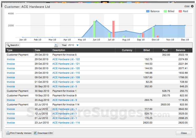Viewport: 196px width, 138px height.
Task: Open the Search options dropdown
Action: pyautogui.click(x=13, y=45)
